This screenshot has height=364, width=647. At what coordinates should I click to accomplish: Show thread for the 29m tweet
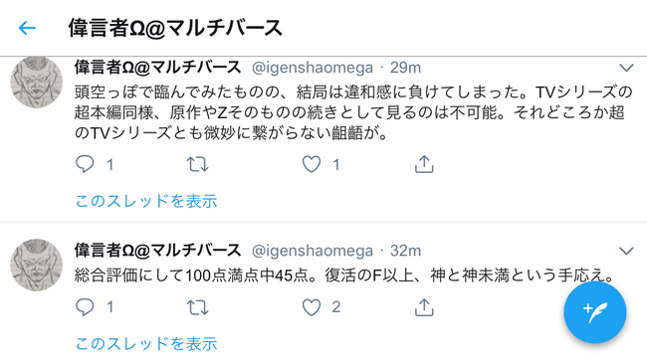pyautogui.click(x=146, y=201)
